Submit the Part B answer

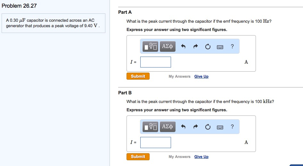[138, 157]
